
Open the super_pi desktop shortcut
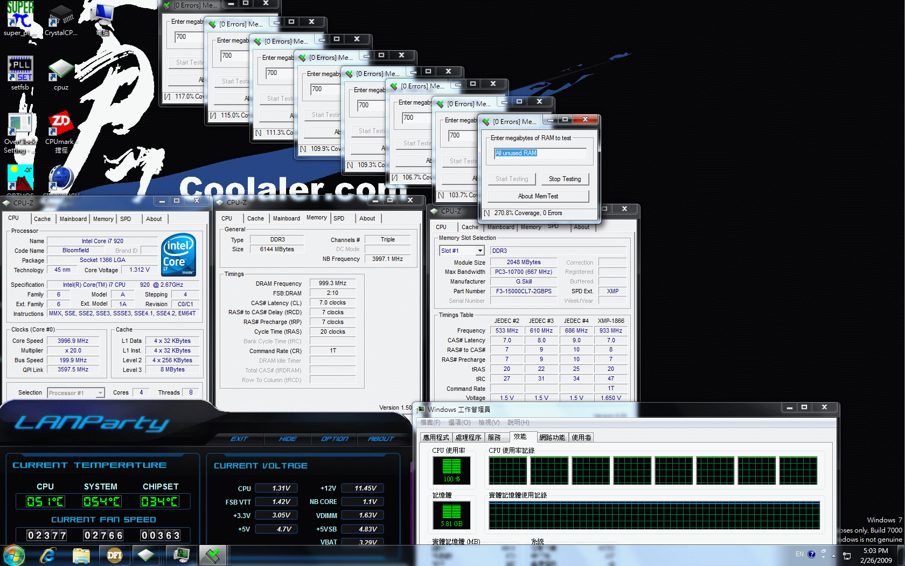[20, 18]
